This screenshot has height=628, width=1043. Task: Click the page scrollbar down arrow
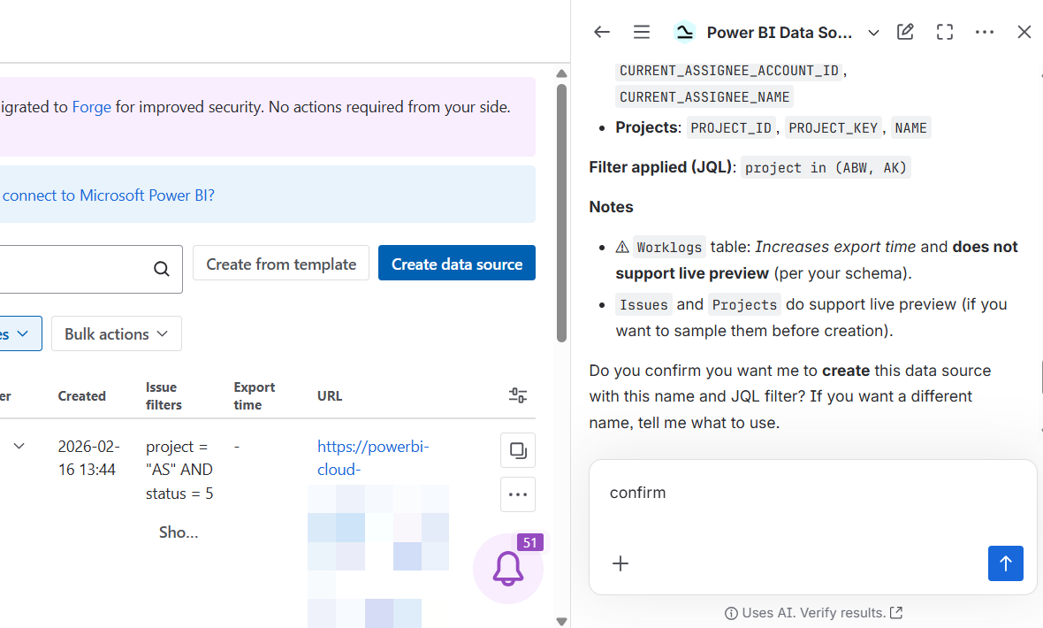561,621
